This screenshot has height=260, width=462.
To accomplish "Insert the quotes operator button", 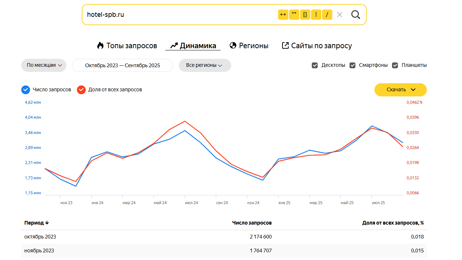I will pos(294,15).
